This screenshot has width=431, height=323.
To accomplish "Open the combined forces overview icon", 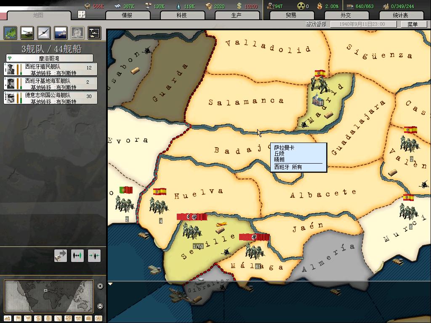I will click(x=94, y=33).
